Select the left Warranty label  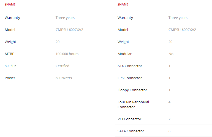tap(12, 18)
